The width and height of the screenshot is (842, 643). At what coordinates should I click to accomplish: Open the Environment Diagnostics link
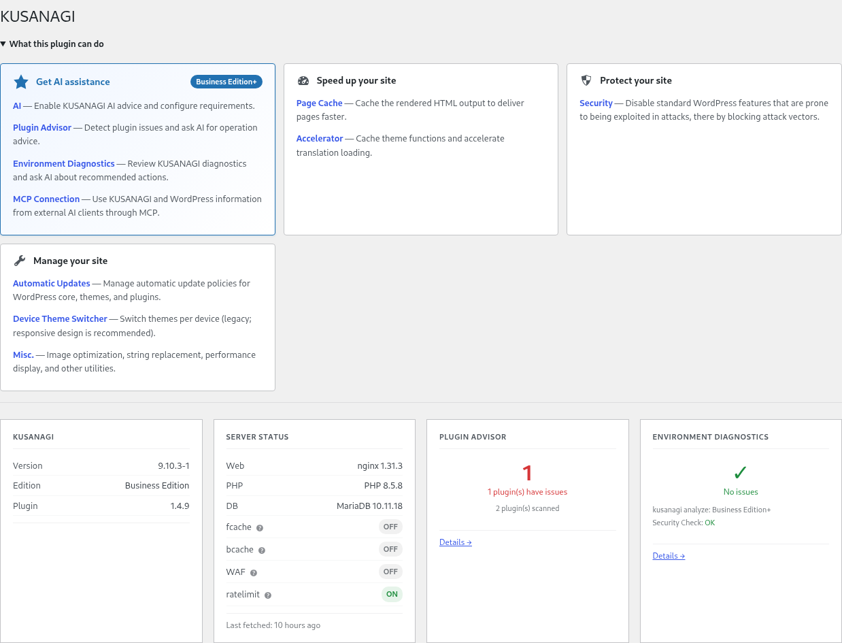click(x=64, y=163)
